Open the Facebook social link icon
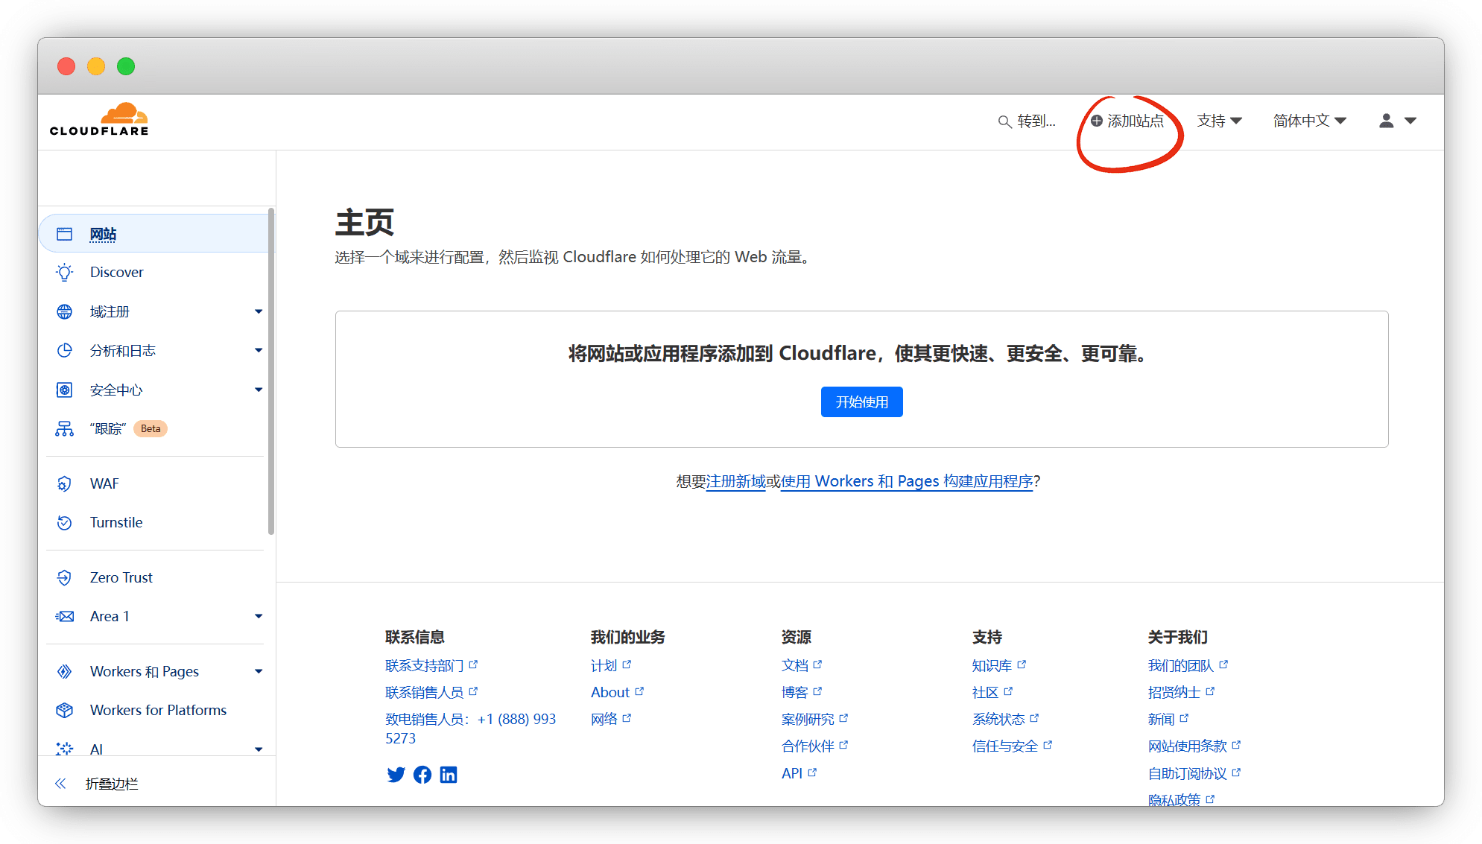 pyautogui.click(x=422, y=775)
